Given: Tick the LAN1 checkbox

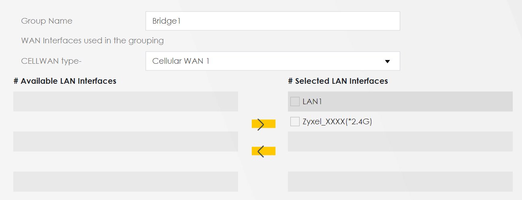Looking at the screenshot, I should click(x=295, y=102).
